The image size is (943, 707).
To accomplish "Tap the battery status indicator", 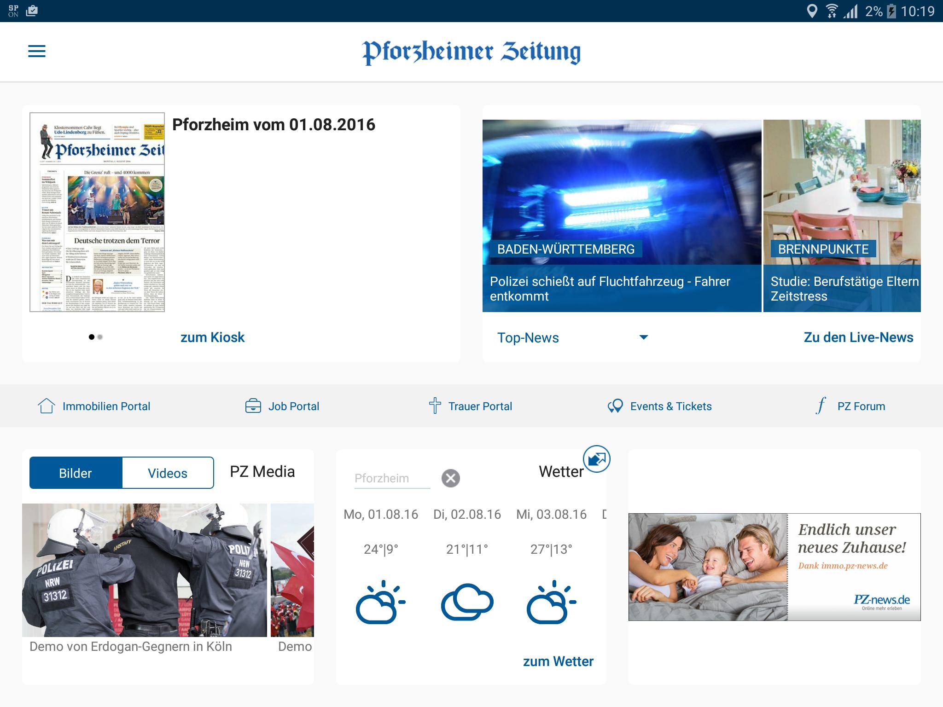I will 891,11.
